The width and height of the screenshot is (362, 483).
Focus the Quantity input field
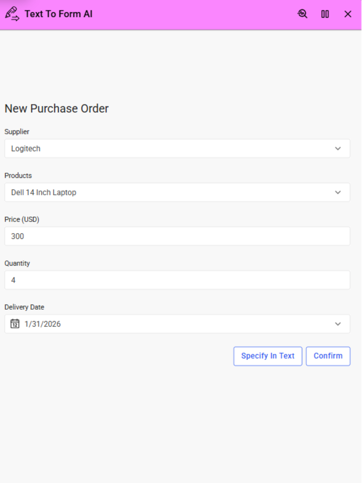click(x=177, y=280)
